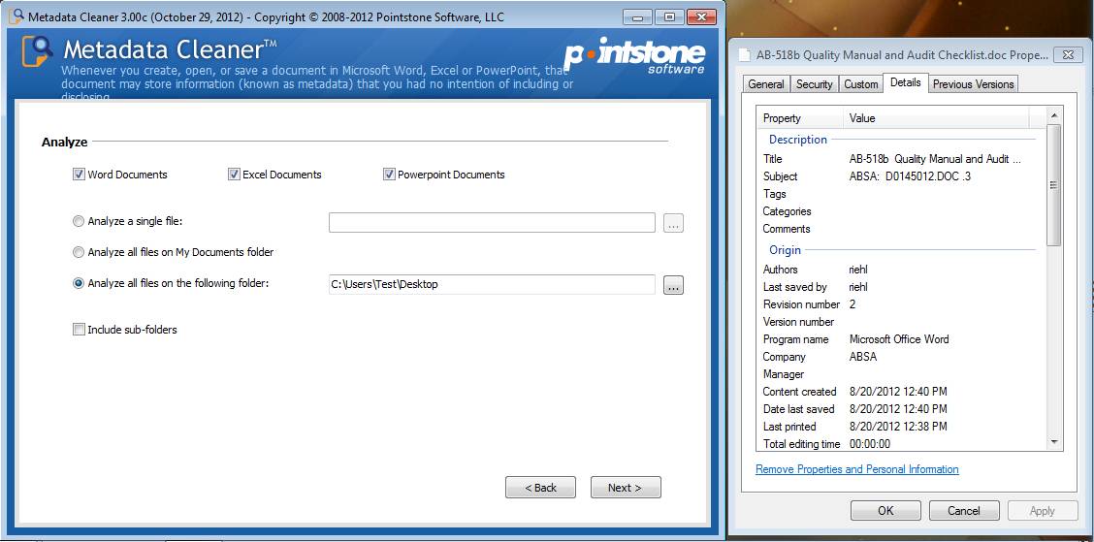Browse for folder next to Desktop path
1094x542 pixels.
tap(673, 285)
